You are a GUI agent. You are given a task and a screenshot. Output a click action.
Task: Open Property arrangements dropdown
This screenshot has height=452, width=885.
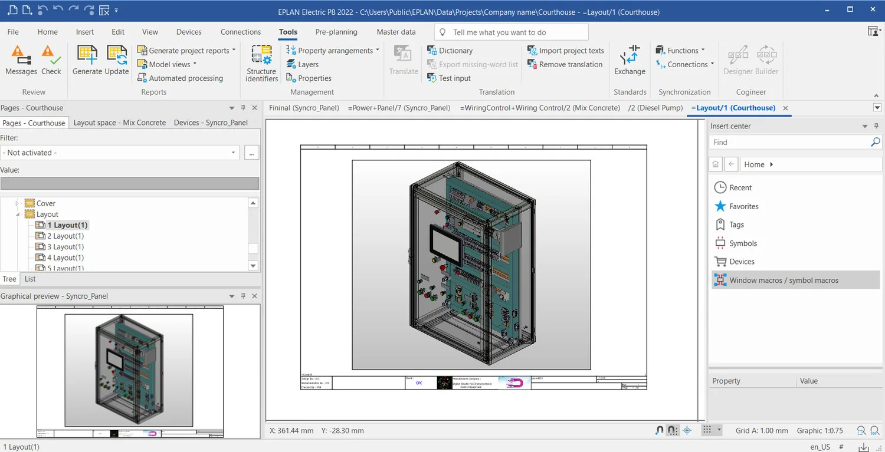(x=378, y=50)
